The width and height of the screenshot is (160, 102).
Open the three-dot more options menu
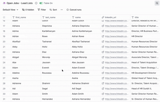[62, 10]
